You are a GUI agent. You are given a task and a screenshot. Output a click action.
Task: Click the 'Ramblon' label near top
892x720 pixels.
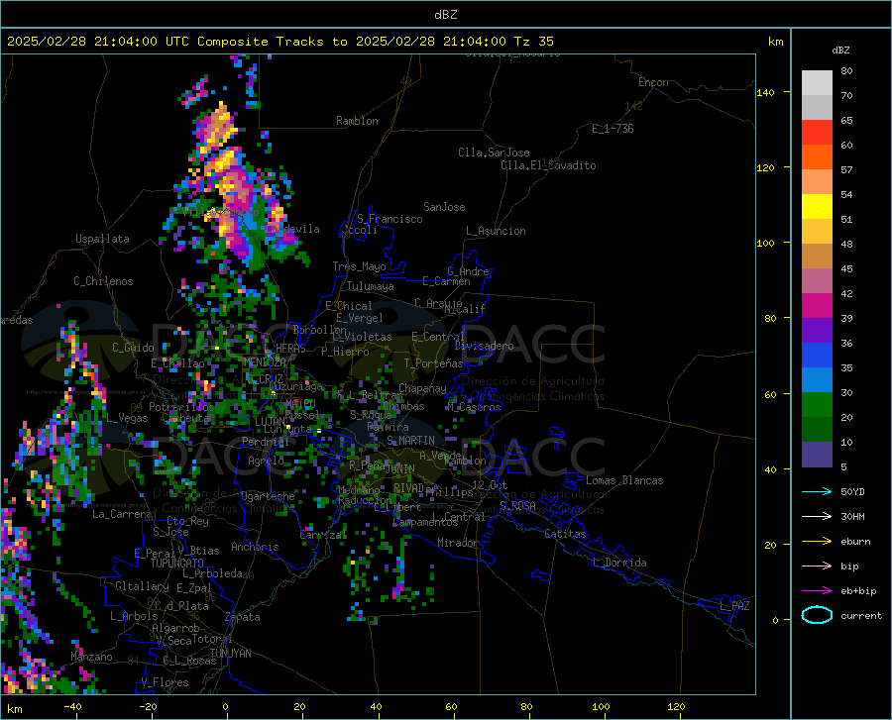point(357,121)
